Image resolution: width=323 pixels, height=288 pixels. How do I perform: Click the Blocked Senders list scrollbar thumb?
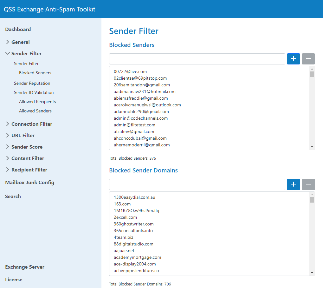(x=312, y=74)
